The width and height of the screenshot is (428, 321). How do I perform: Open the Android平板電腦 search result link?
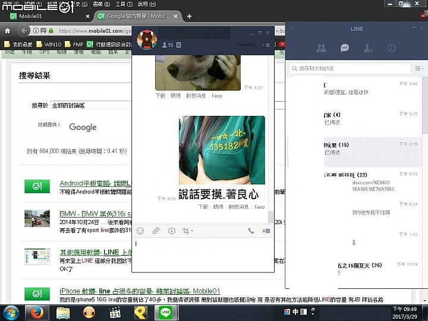(96, 183)
